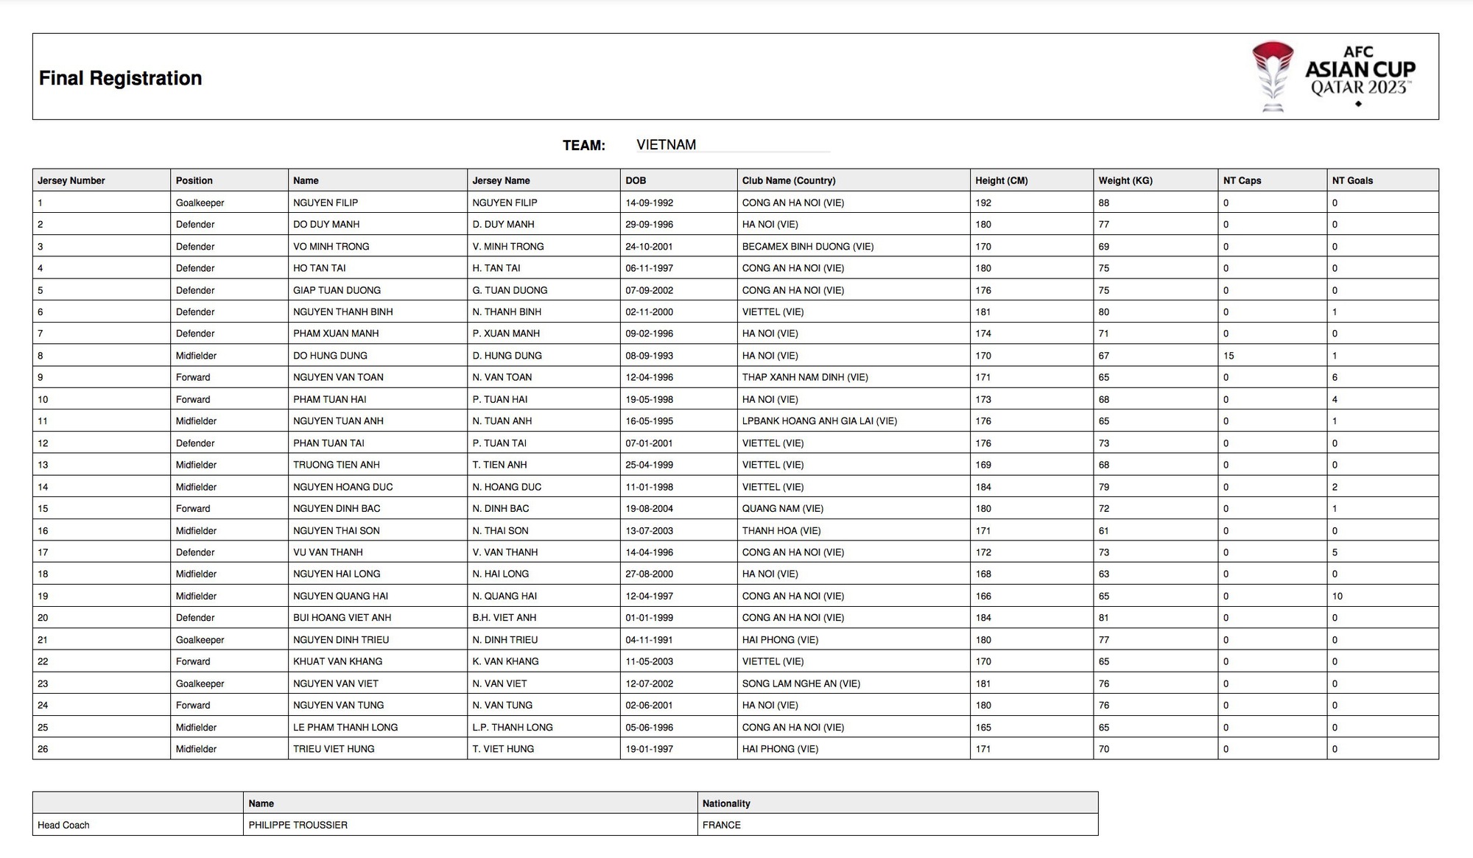The image size is (1473, 858).
Task: Click the jersey name H. TAN TAI
Action: (496, 268)
